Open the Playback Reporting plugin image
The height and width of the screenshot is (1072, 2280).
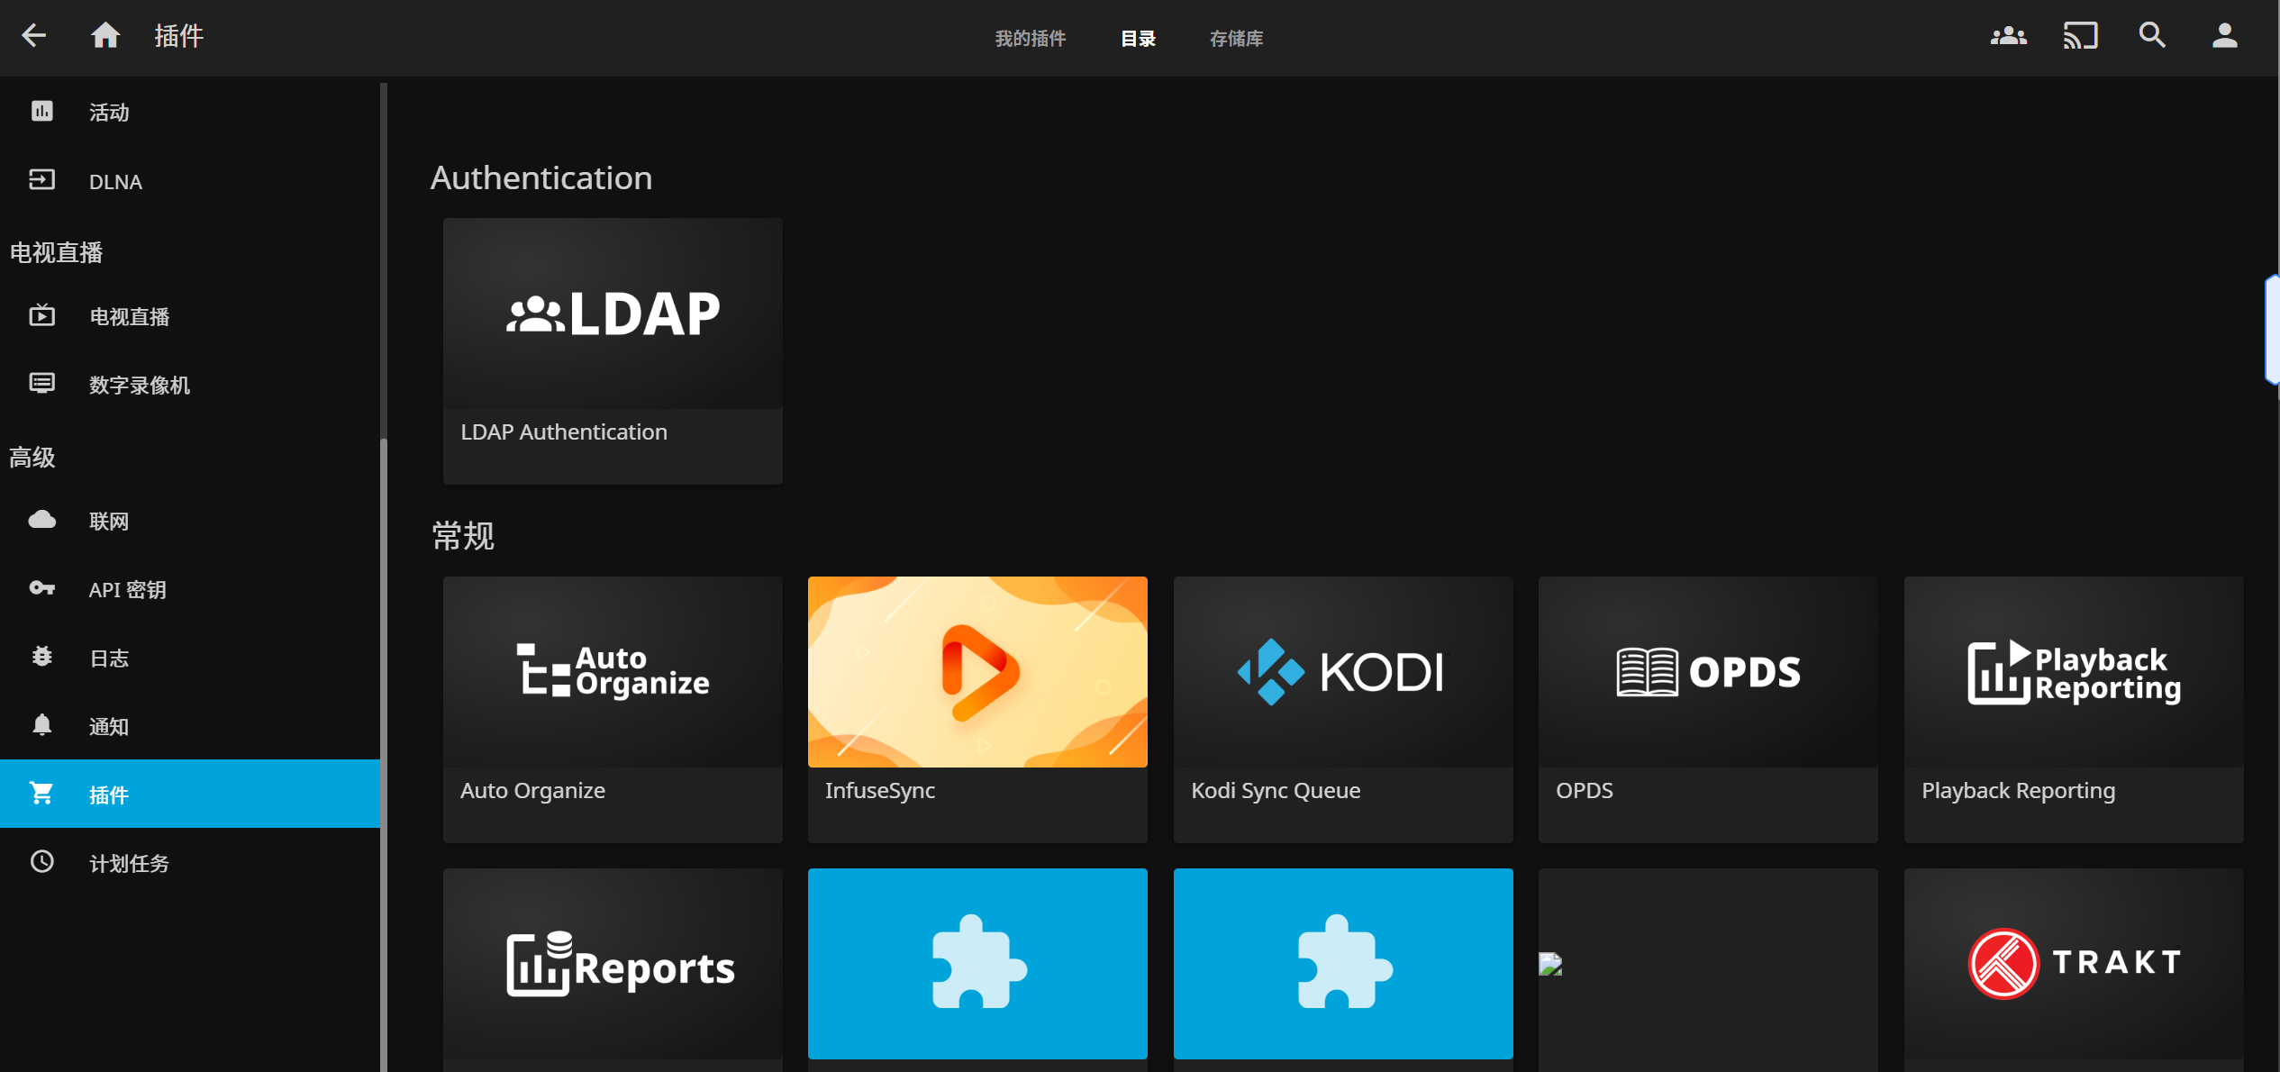tap(2074, 672)
